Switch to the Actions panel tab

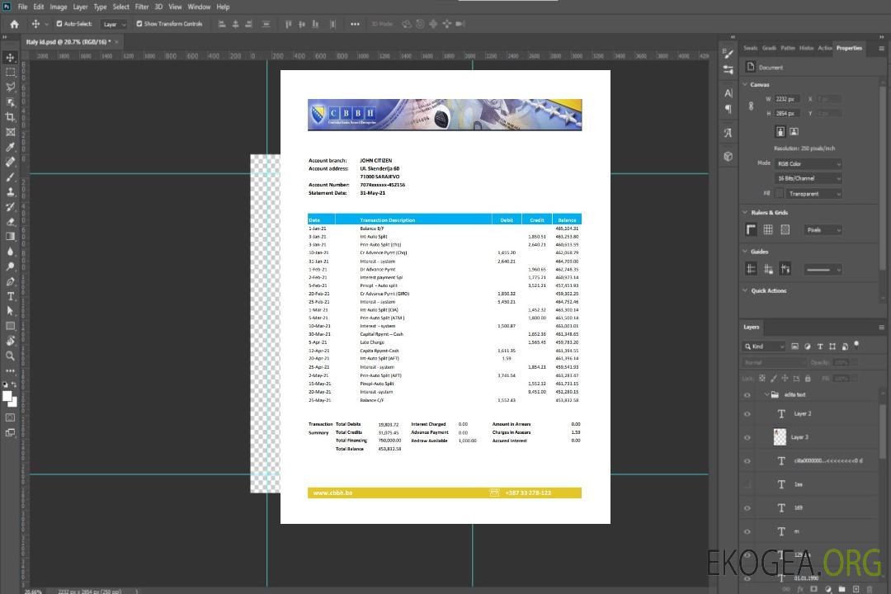(824, 49)
